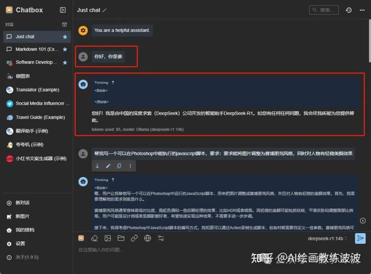Unstar the Markdown 101 conversation
This screenshot has height=274, width=371.
pyautogui.click(x=65, y=49)
